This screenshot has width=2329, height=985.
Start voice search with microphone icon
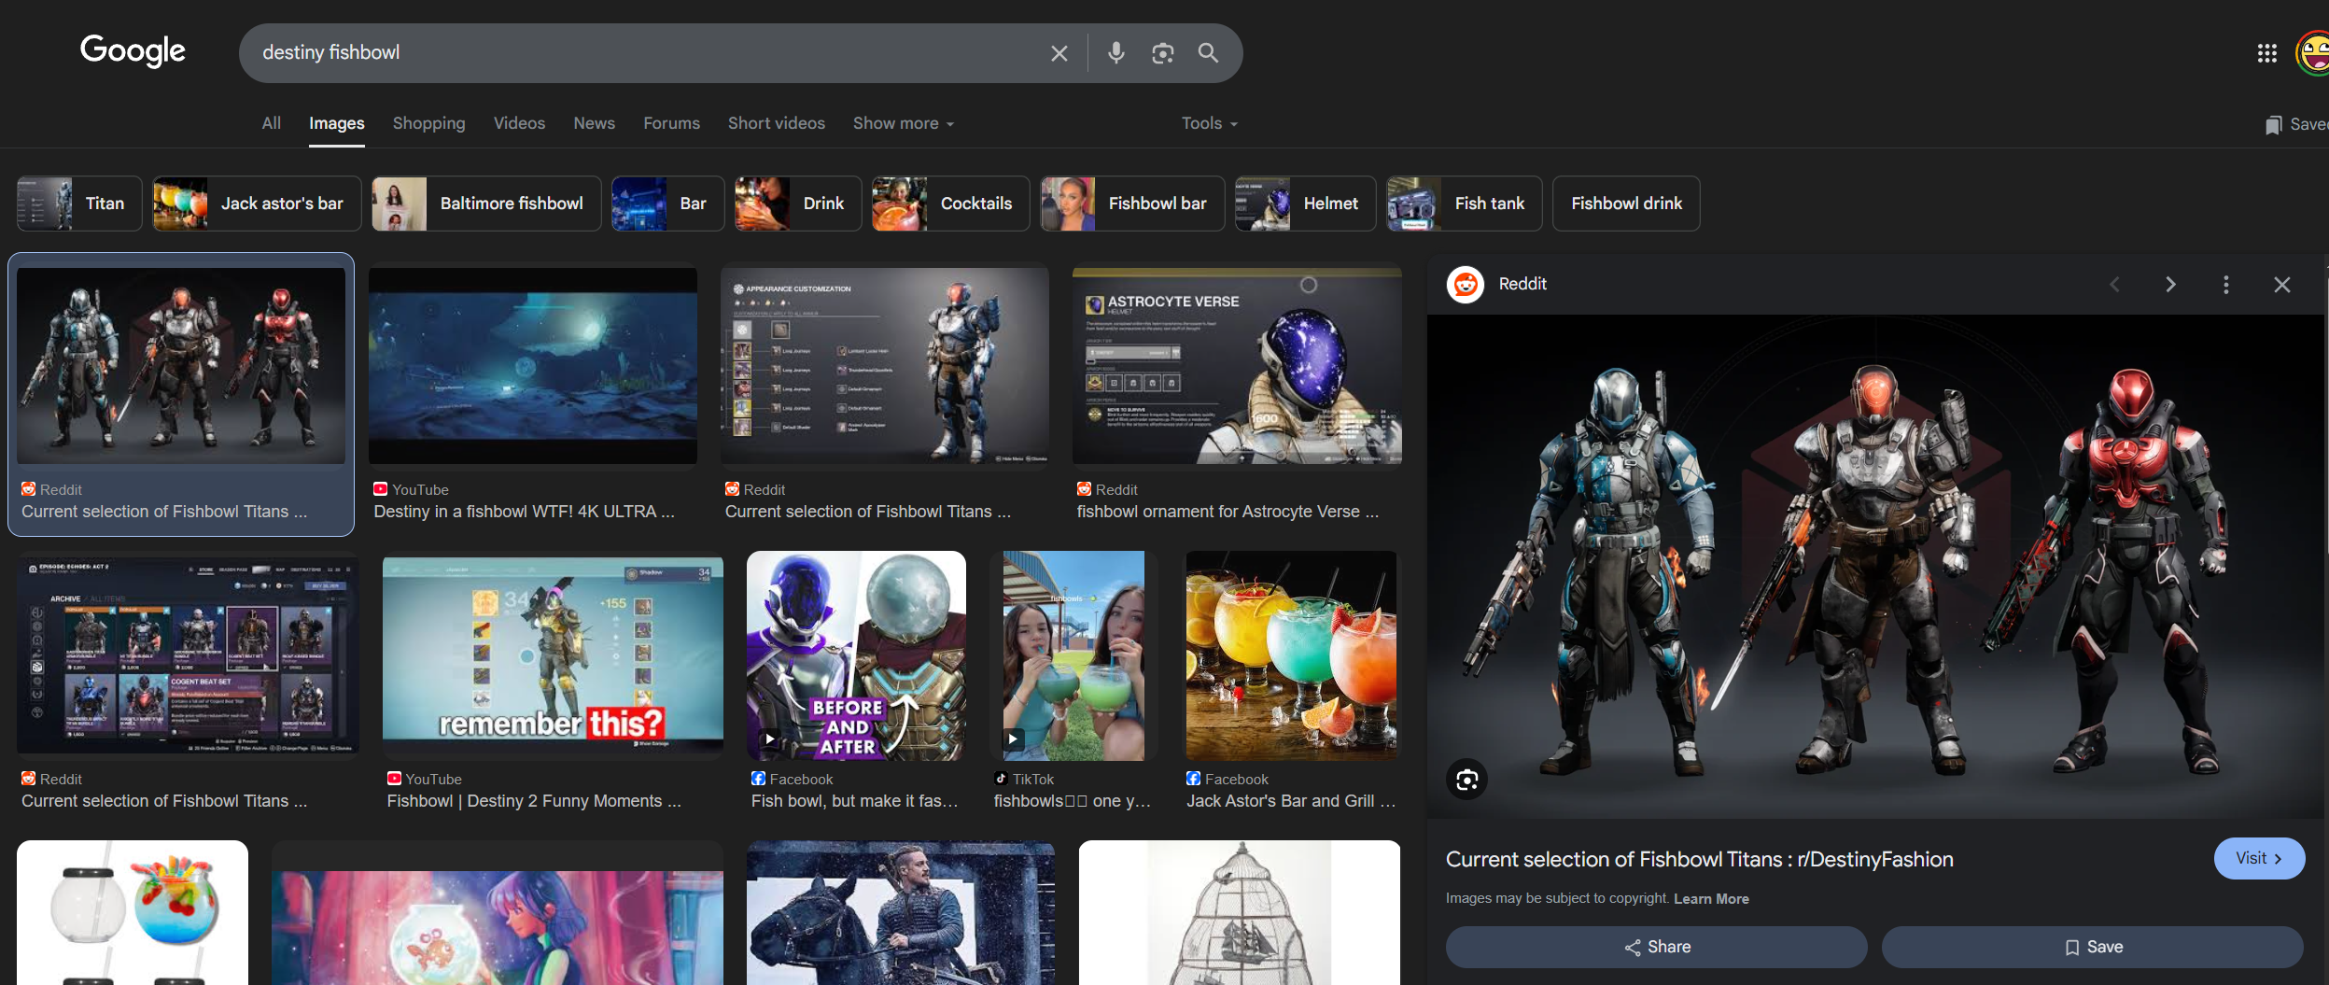pyautogui.click(x=1115, y=53)
